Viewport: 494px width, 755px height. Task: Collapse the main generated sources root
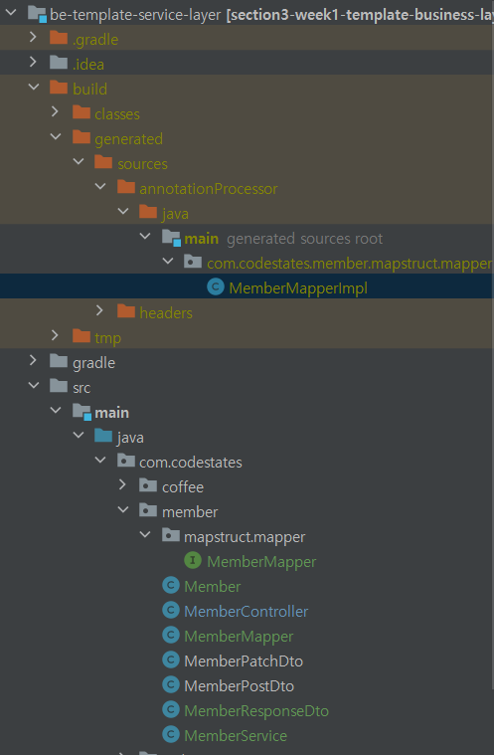[x=145, y=236]
